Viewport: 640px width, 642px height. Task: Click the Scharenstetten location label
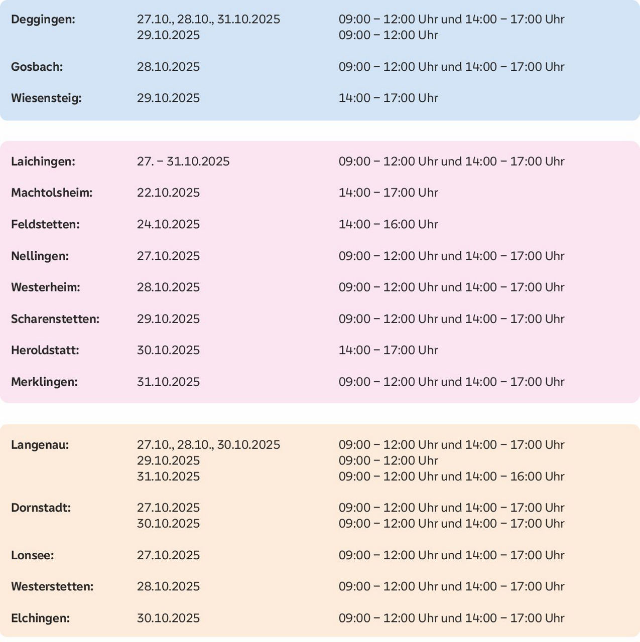[55, 319]
